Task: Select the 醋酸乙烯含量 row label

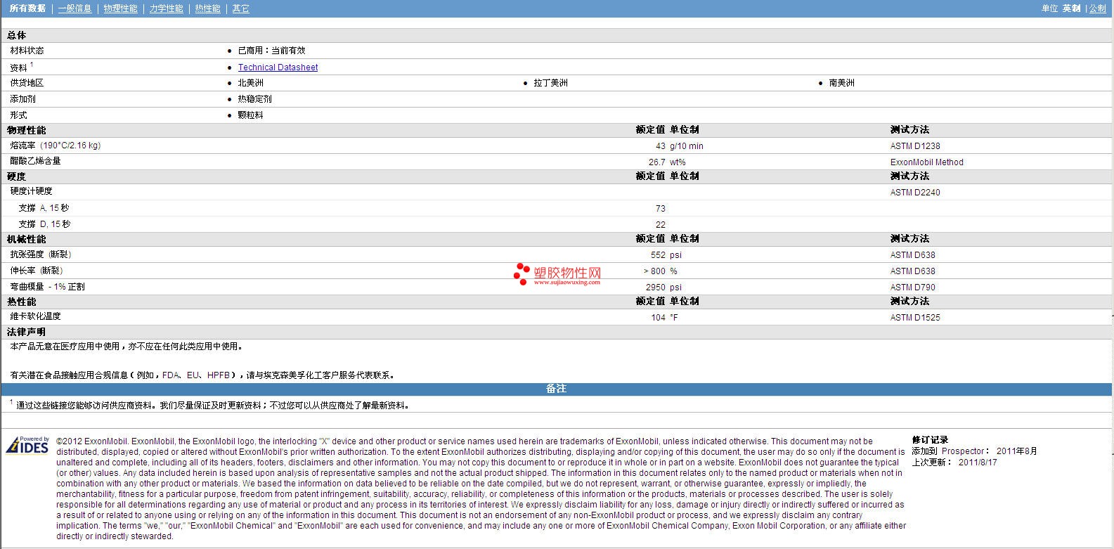Action: [35, 161]
